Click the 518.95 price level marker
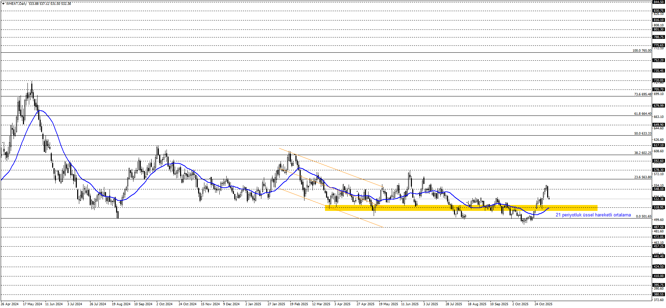The height and width of the screenshot is (308, 666). tap(659, 207)
